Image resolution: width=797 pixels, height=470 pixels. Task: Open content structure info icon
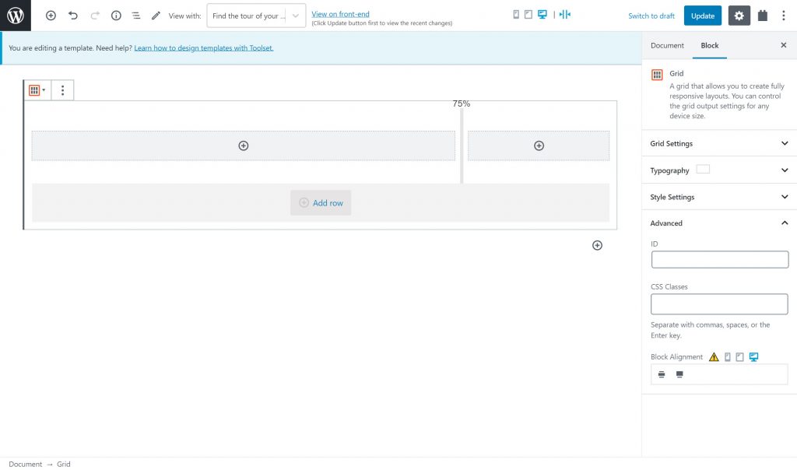[117, 16]
